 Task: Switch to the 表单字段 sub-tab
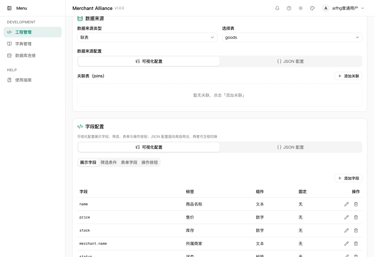point(129,162)
